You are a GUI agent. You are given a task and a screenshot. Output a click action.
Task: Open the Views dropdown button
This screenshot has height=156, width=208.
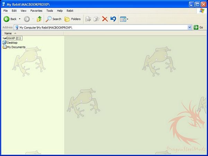pos(124,19)
